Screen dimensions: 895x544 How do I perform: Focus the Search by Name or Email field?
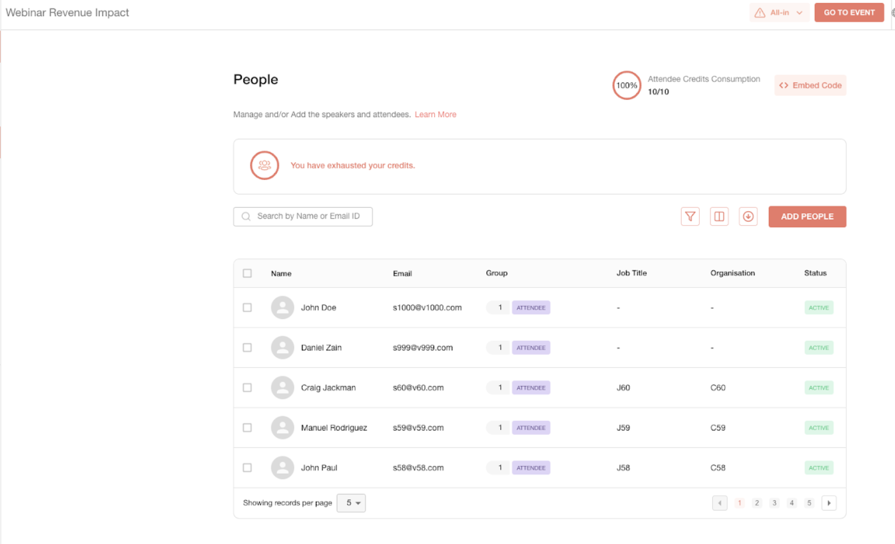tap(303, 216)
